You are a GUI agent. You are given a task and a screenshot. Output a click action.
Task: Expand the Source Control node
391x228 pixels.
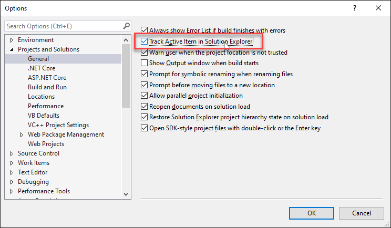[x=12, y=153]
